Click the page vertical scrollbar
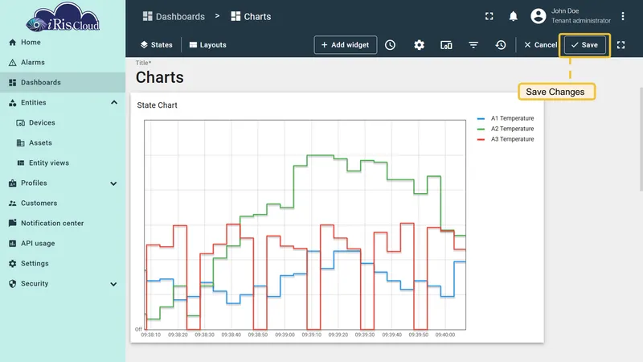This screenshot has width=643, height=362. point(641,138)
